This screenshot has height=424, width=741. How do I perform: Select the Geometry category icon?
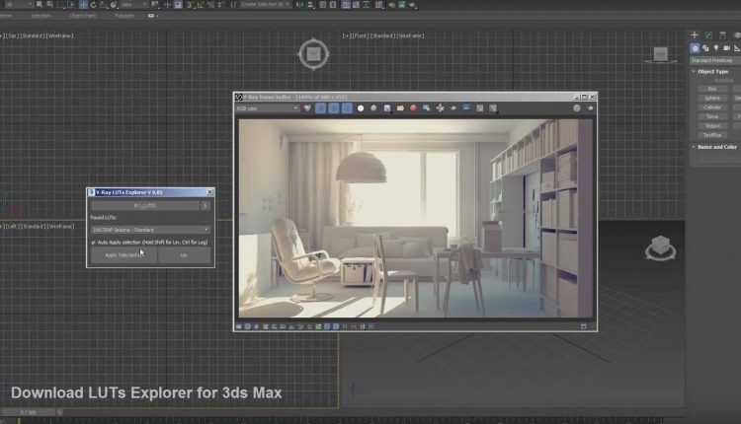tap(696, 47)
